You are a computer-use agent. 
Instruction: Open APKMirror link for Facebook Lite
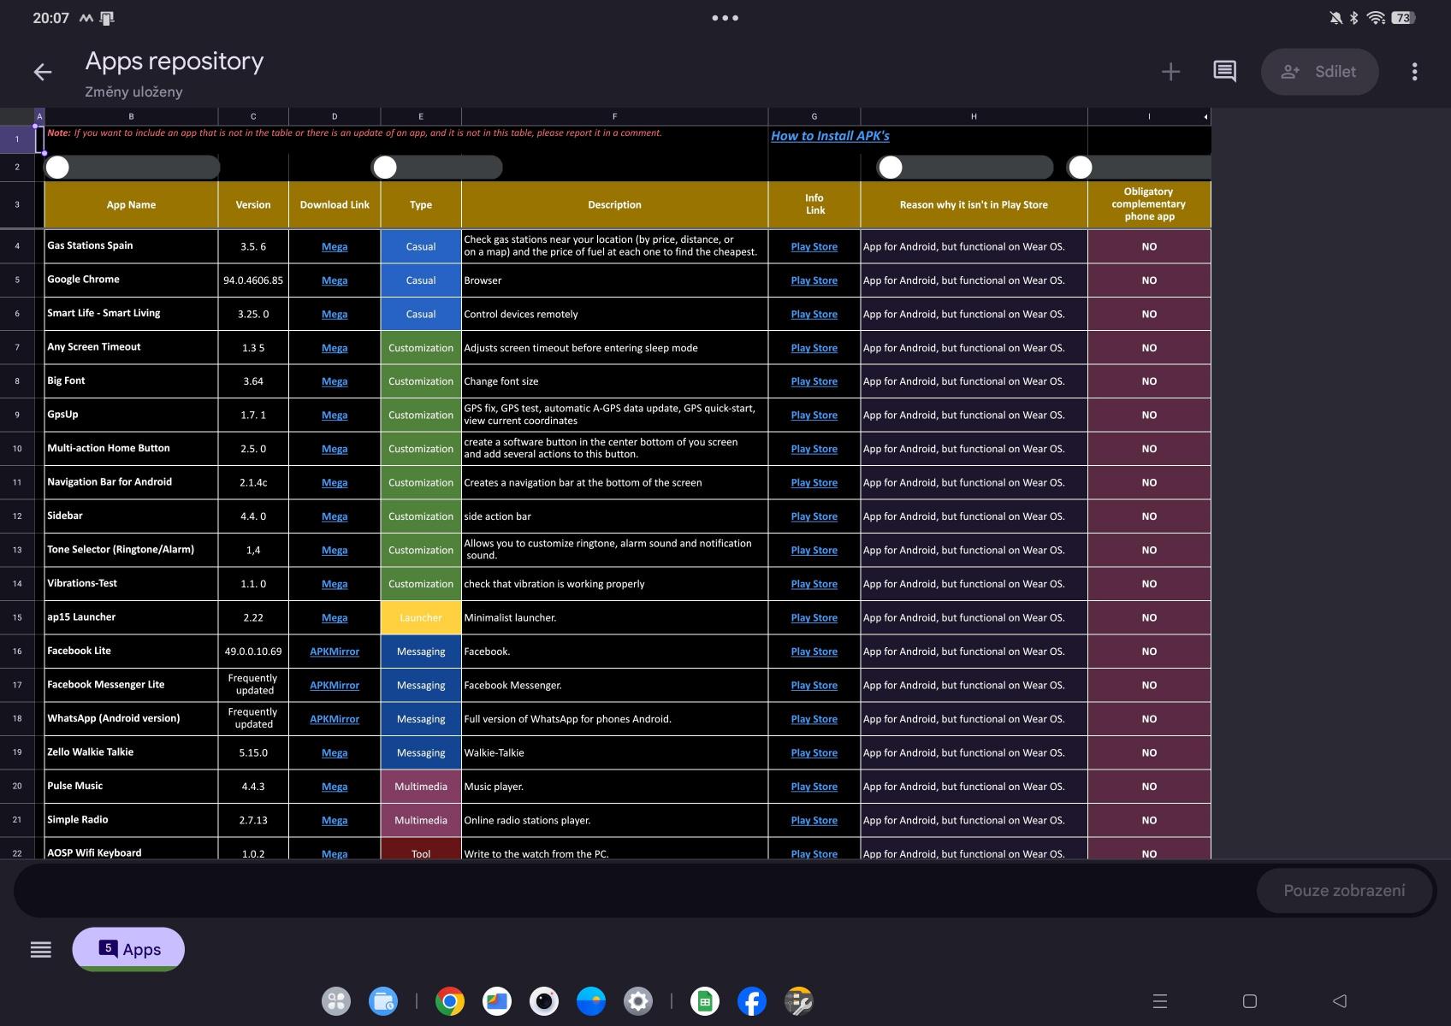[335, 652]
